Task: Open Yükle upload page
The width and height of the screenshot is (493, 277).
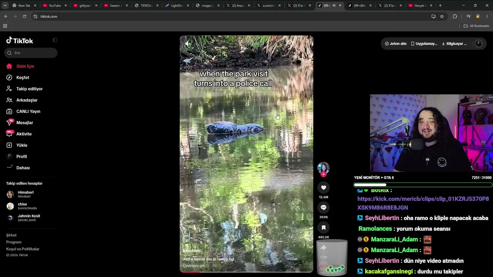Action: tap(22, 145)
